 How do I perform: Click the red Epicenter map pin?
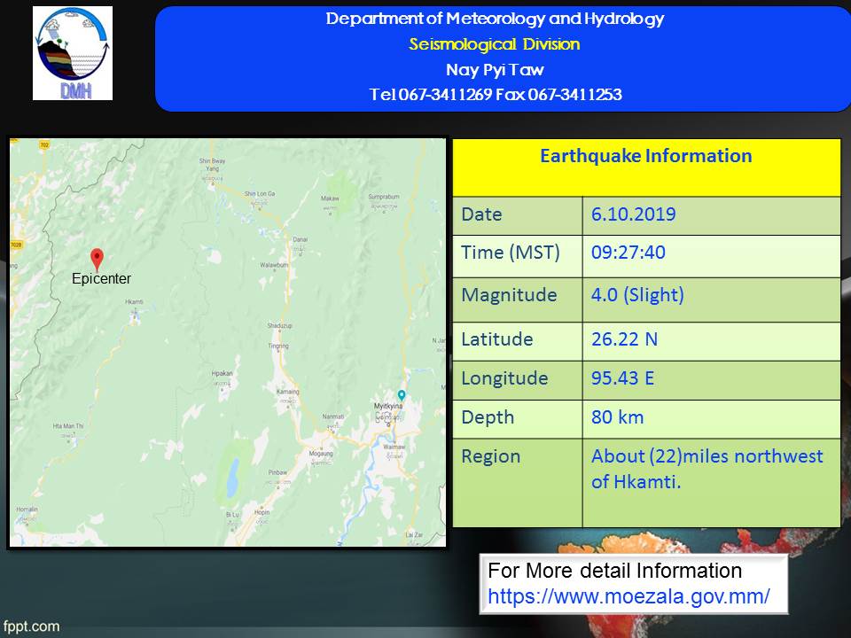pyautogui.click(x=98, y=259)
